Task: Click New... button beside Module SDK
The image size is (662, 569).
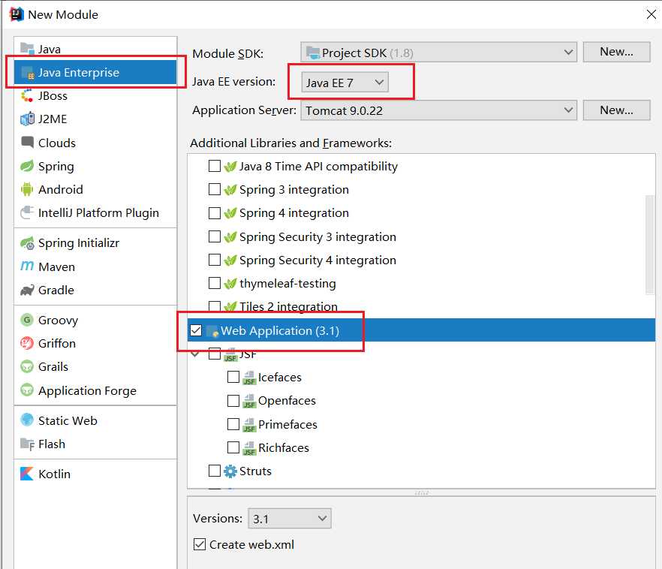Action: point(616,52)
